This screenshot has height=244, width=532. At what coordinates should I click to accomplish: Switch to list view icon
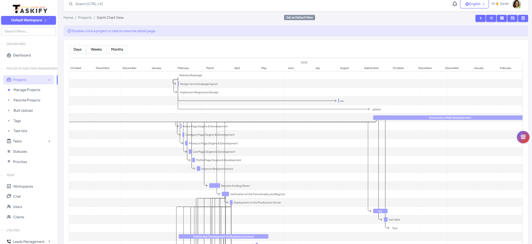[x=491, y=18]
